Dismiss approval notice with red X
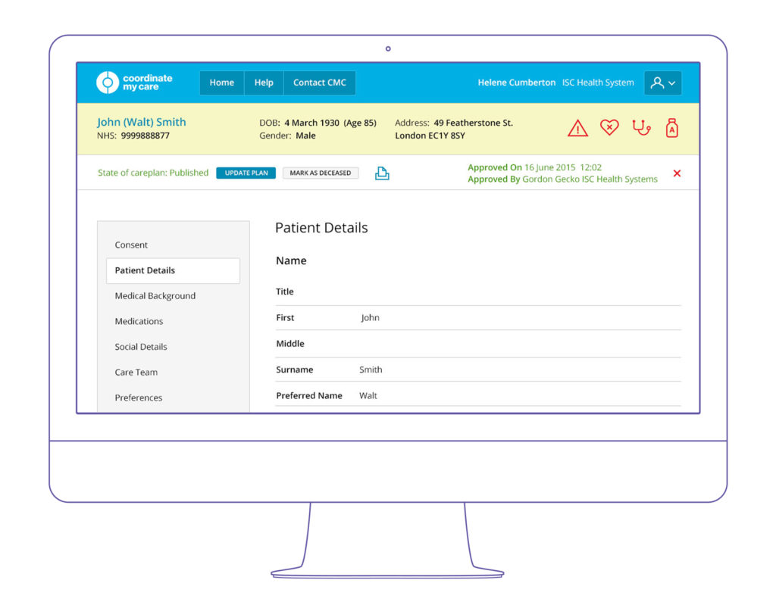The image size is (776, 602). (x=677, y=173)
